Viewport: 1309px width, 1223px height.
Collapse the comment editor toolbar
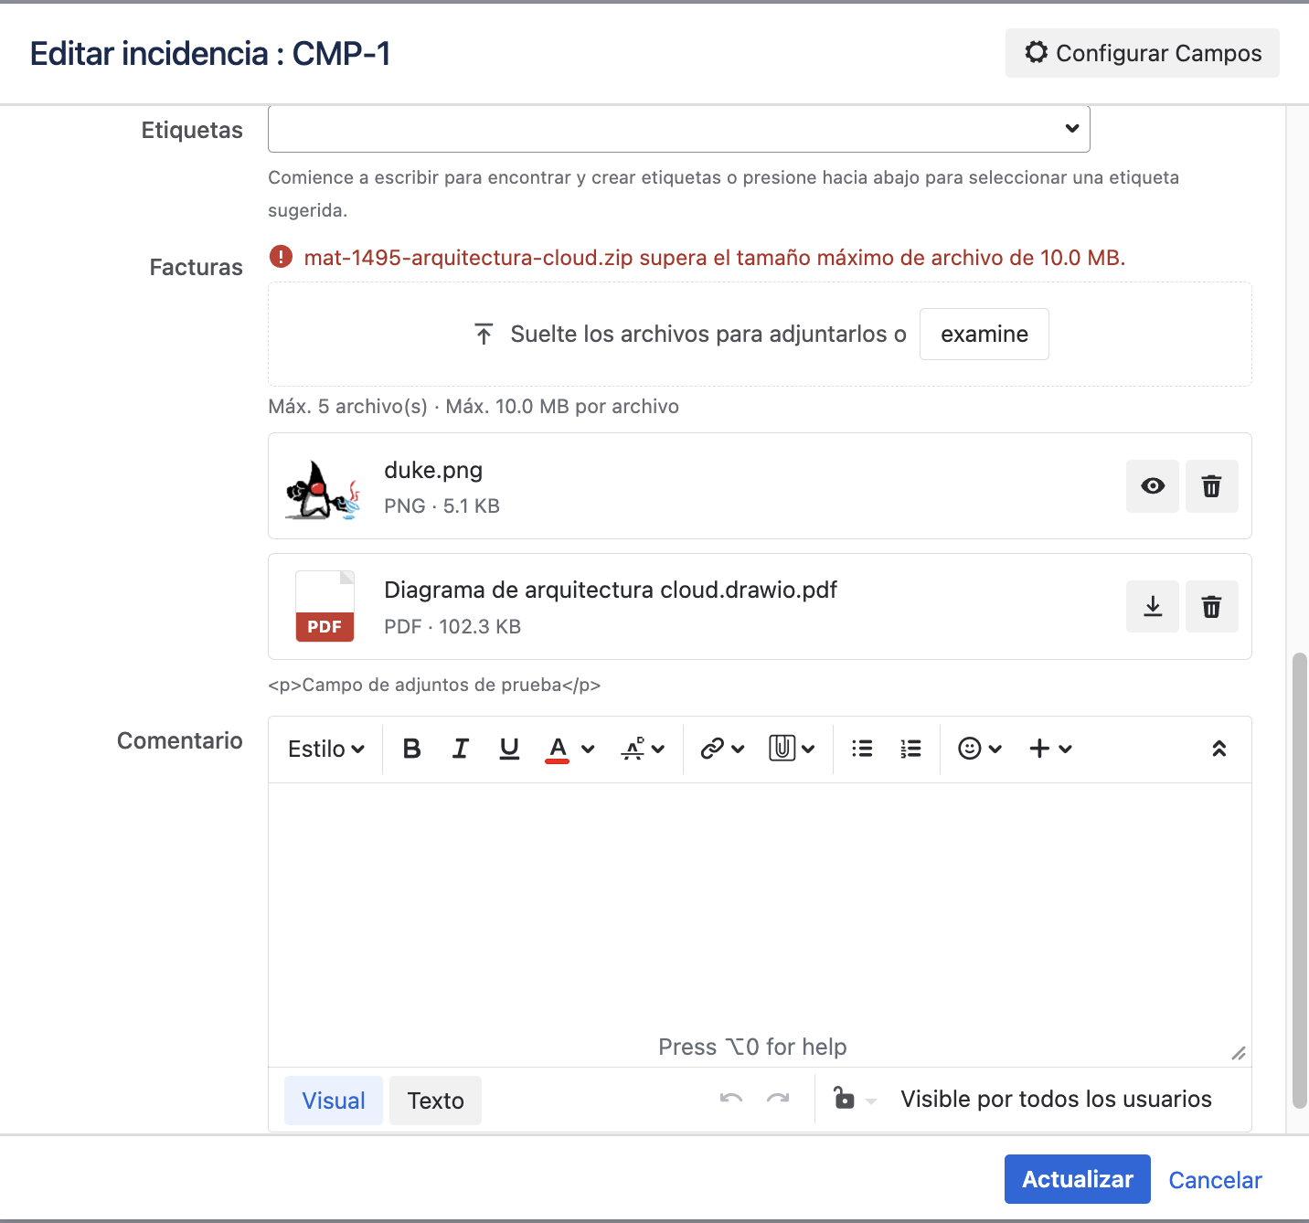1219,749
